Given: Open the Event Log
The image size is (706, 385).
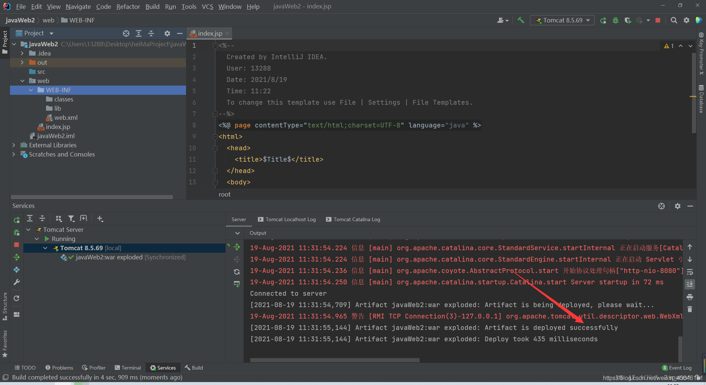Looking at the screenshot, I should point(677,368).
